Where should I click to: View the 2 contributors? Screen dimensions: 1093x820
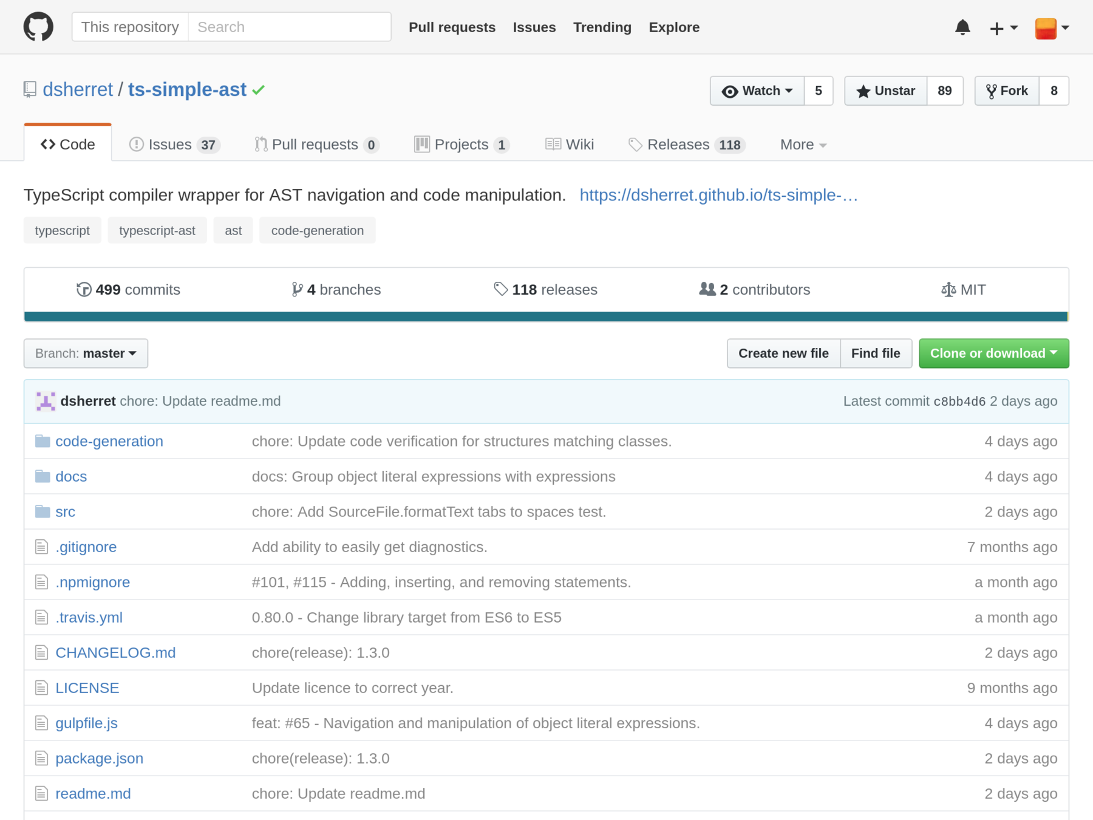pyautogui.click(x=754, y=290)
